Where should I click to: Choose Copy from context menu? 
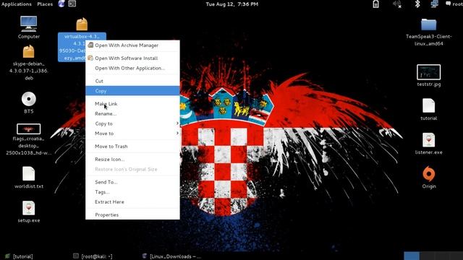132,91
